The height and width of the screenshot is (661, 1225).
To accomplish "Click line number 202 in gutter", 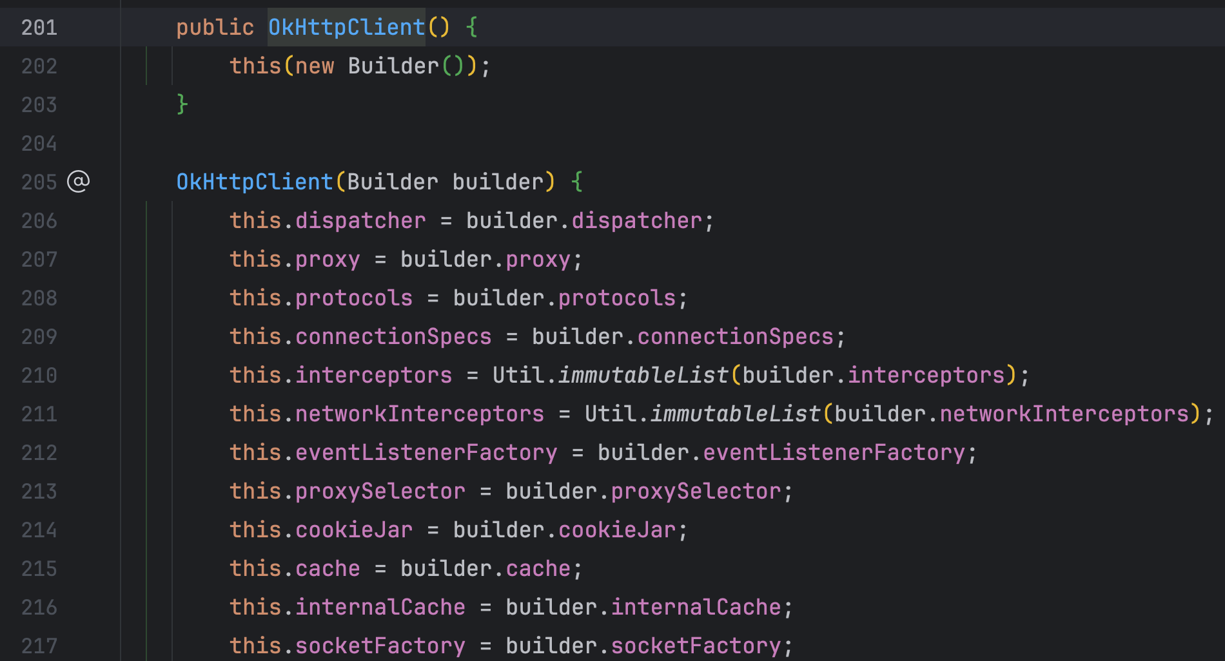I will (x=39, y=66).
